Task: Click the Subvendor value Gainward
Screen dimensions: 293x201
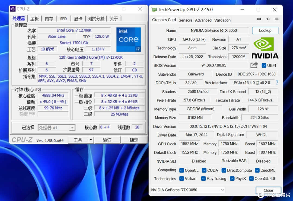Action: (x=196, y=74)
